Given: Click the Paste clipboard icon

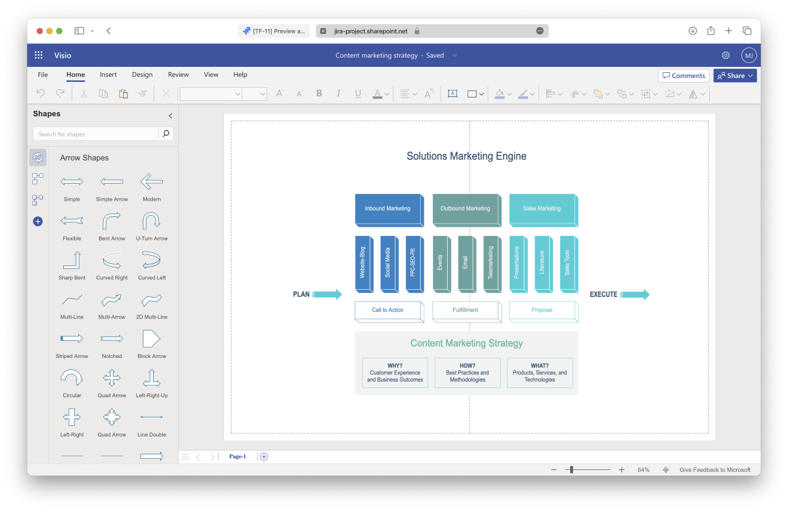Looking at the screenshot, I should click(x=123, y=94).
